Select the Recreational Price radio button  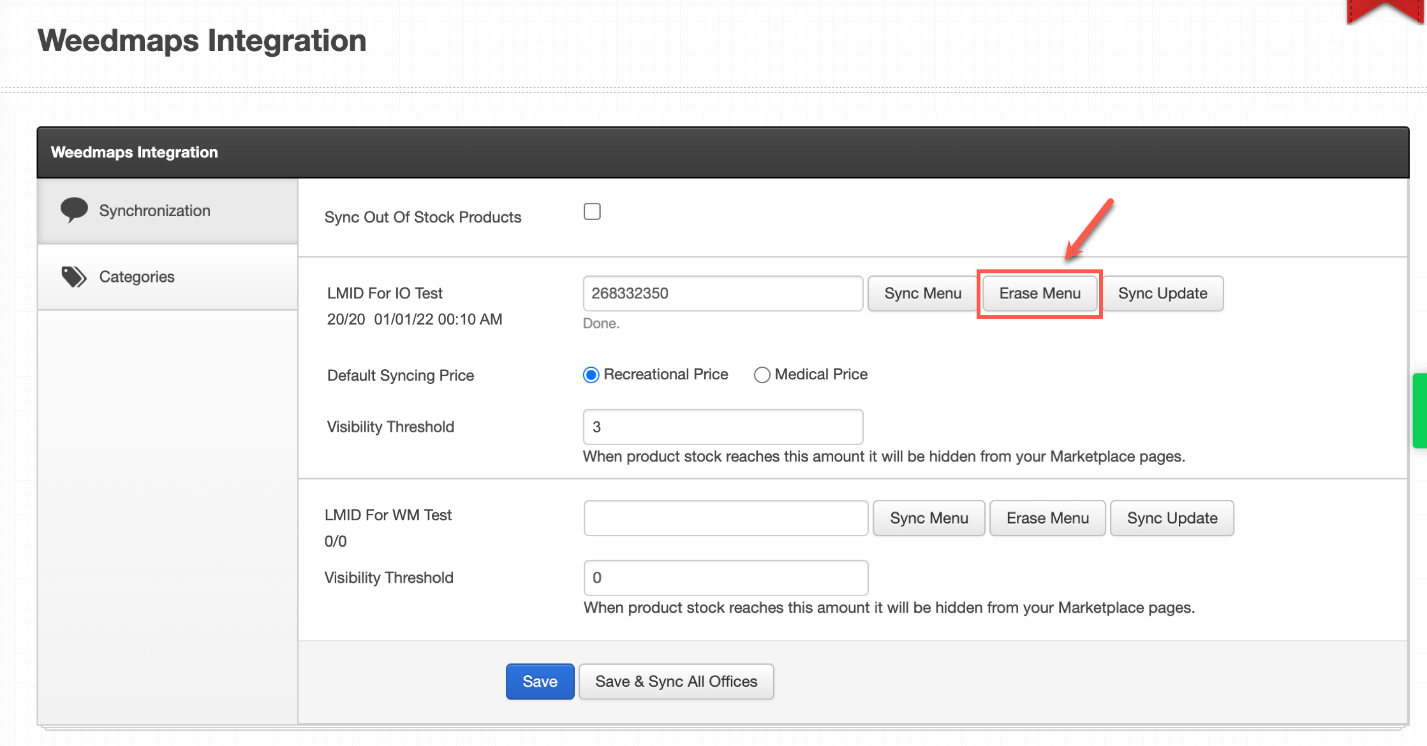point(591,375)
